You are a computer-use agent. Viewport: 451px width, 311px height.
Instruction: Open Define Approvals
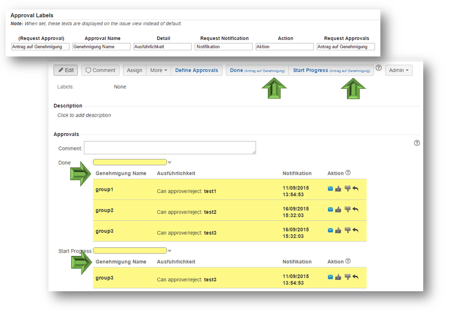coord(197,71)
